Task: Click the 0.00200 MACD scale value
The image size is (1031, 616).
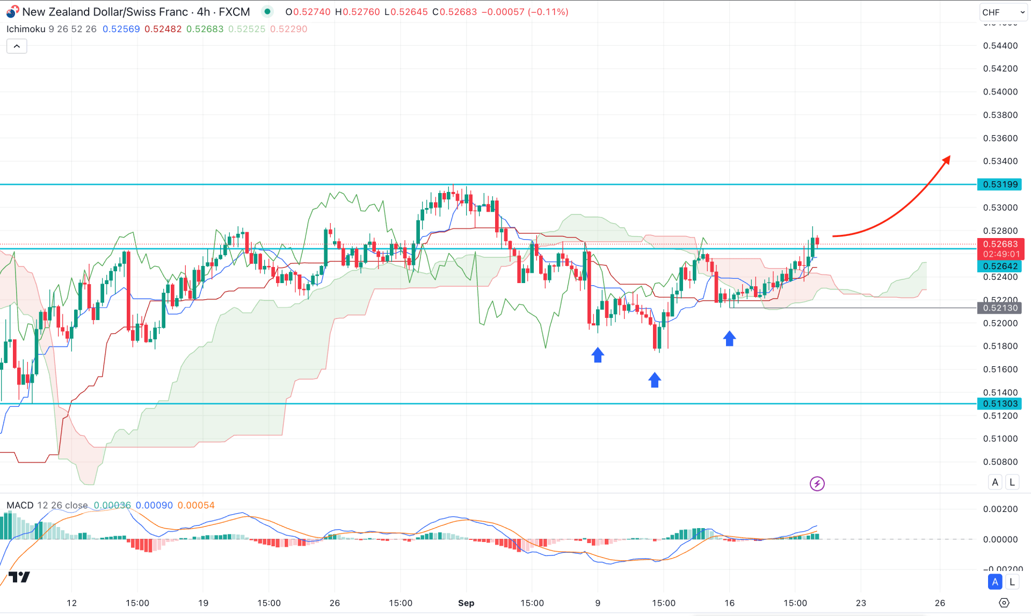Action: (1000, 509)
